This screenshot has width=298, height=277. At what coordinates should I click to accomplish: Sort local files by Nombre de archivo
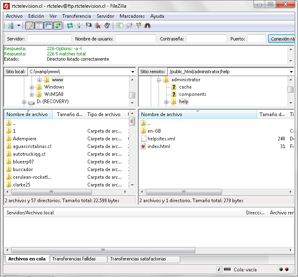pos(28,114)
